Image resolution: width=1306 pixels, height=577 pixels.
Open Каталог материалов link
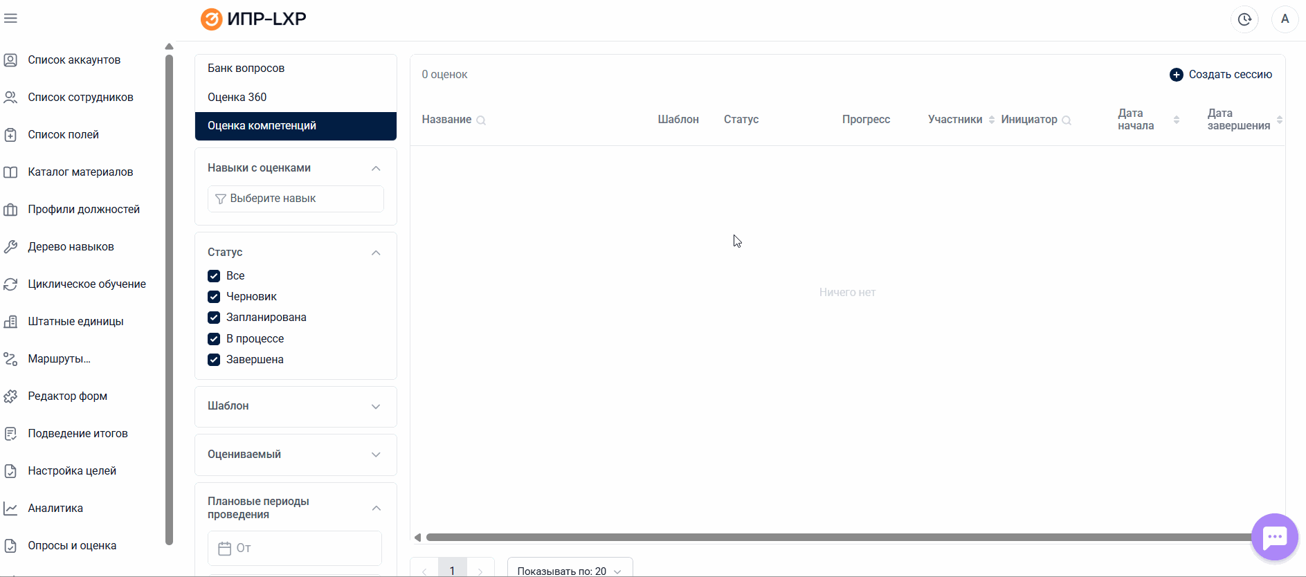click(x=80, y=172)
